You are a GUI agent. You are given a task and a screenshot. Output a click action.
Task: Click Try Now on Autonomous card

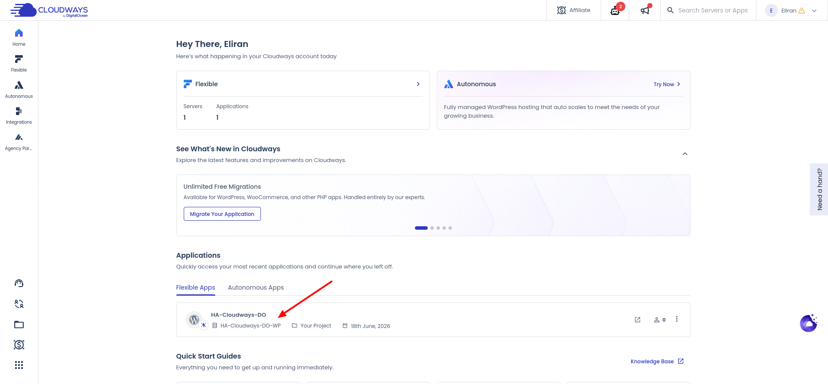pos(667,84)
